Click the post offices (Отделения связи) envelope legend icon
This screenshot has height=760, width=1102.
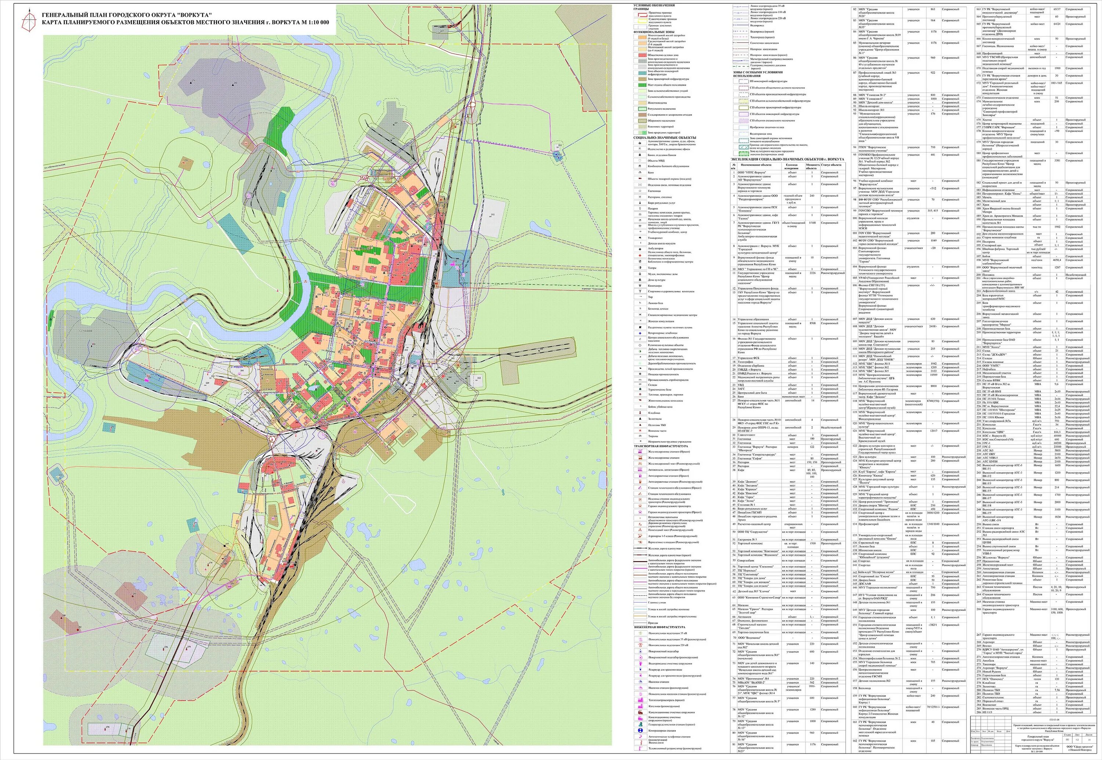[x=640, y=185]
